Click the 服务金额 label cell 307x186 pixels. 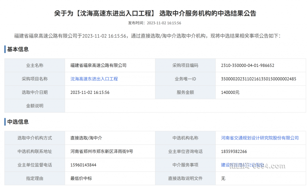(185, 92)
